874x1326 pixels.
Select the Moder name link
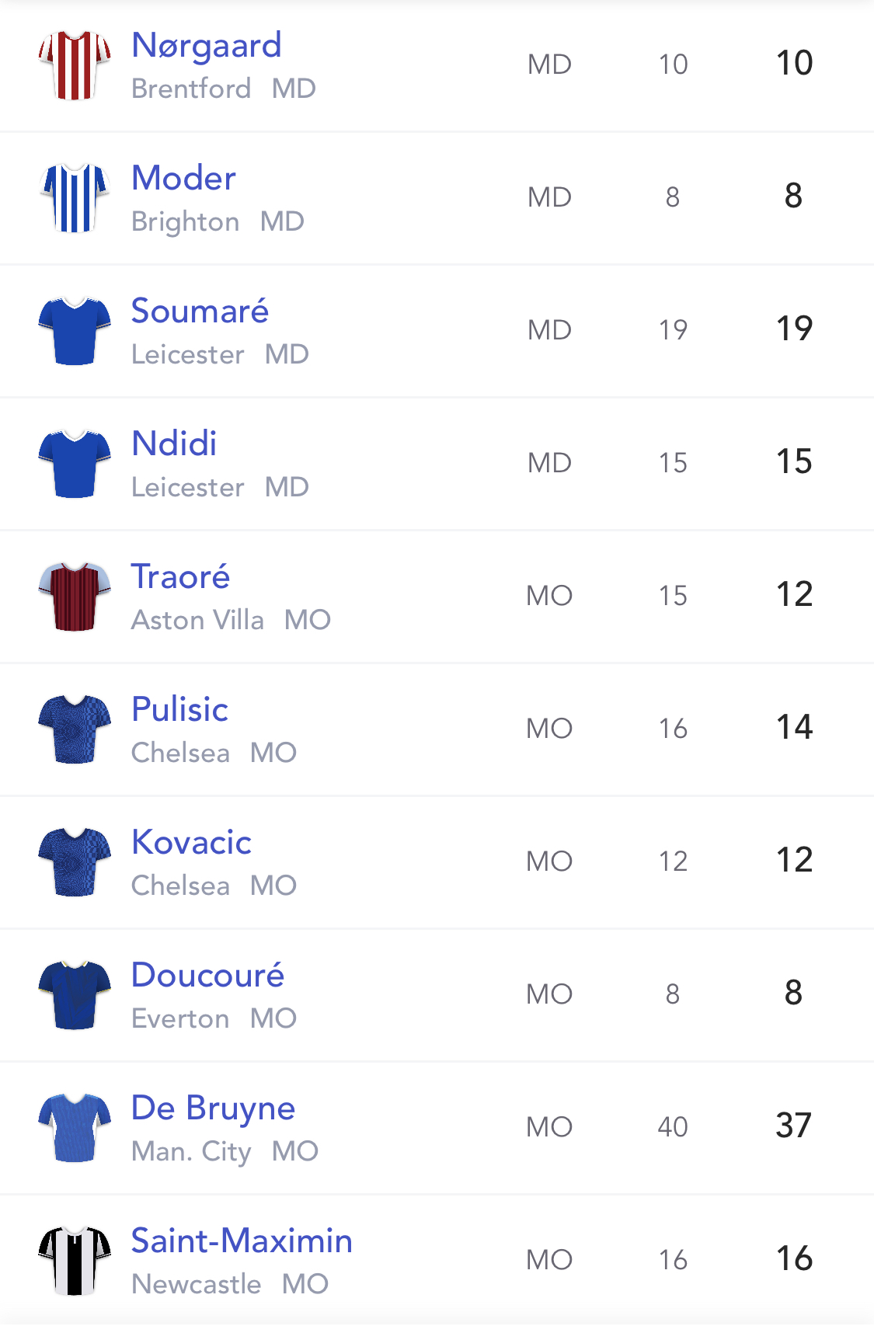[x=183, y=178]
